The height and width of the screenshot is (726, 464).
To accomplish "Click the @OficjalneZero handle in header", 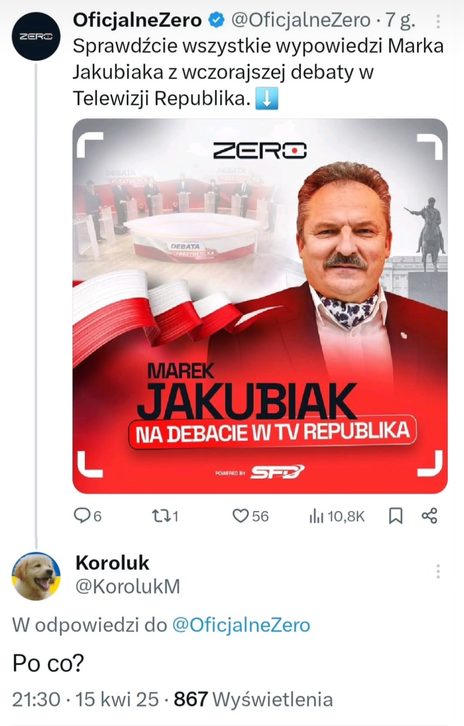I will click(301, 20).
